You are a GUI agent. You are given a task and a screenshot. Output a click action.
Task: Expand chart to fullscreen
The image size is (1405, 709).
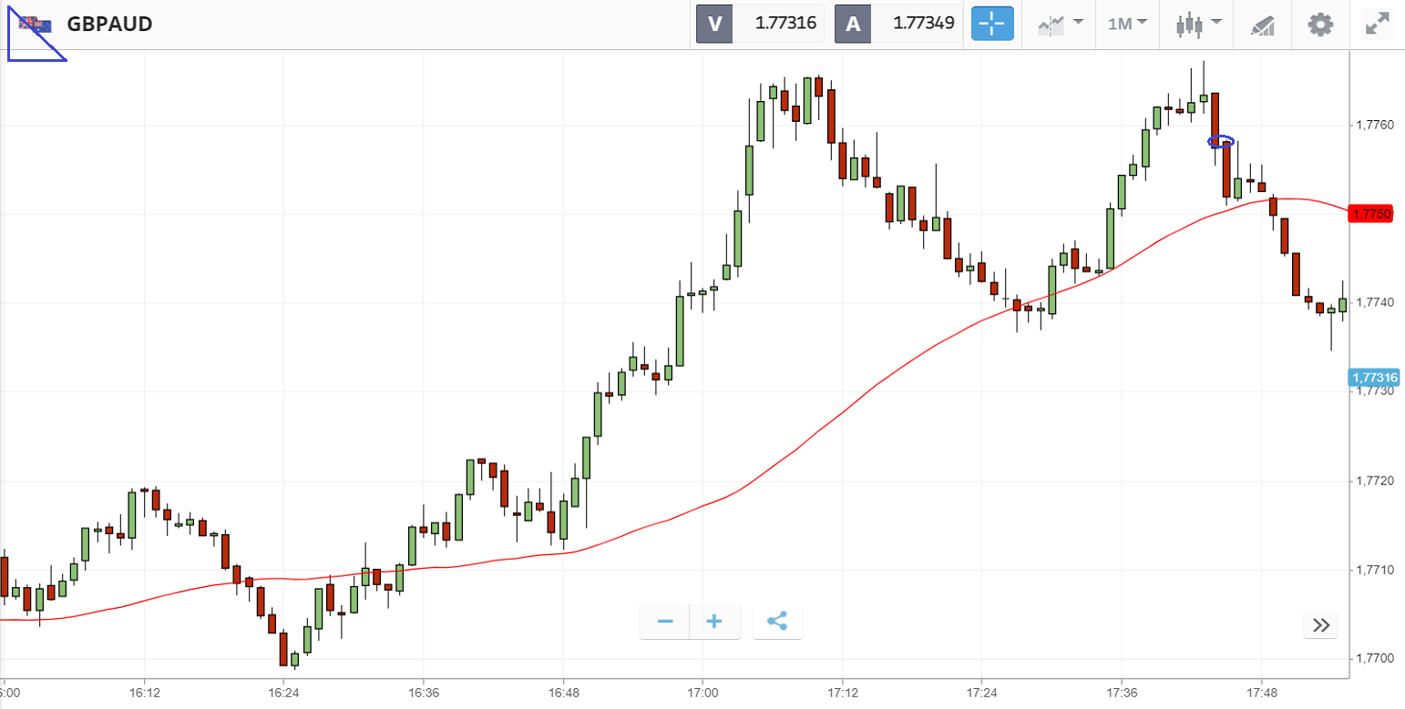pyautogui.click(x=1376, y=24)
